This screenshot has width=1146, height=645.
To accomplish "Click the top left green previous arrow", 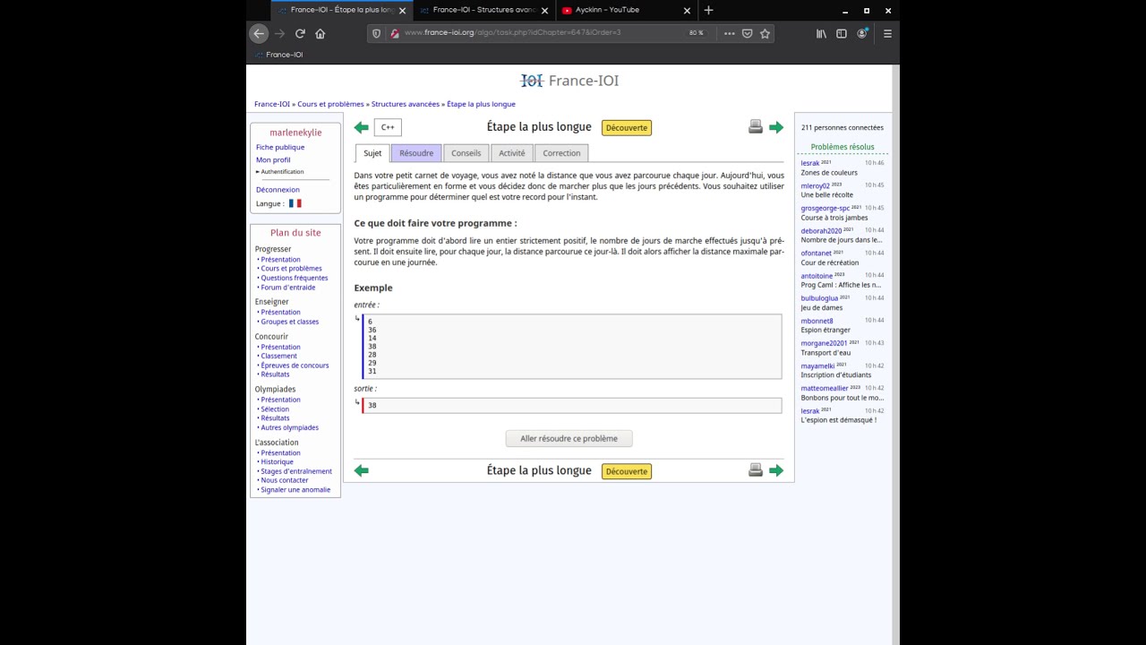I will [362, 127].
